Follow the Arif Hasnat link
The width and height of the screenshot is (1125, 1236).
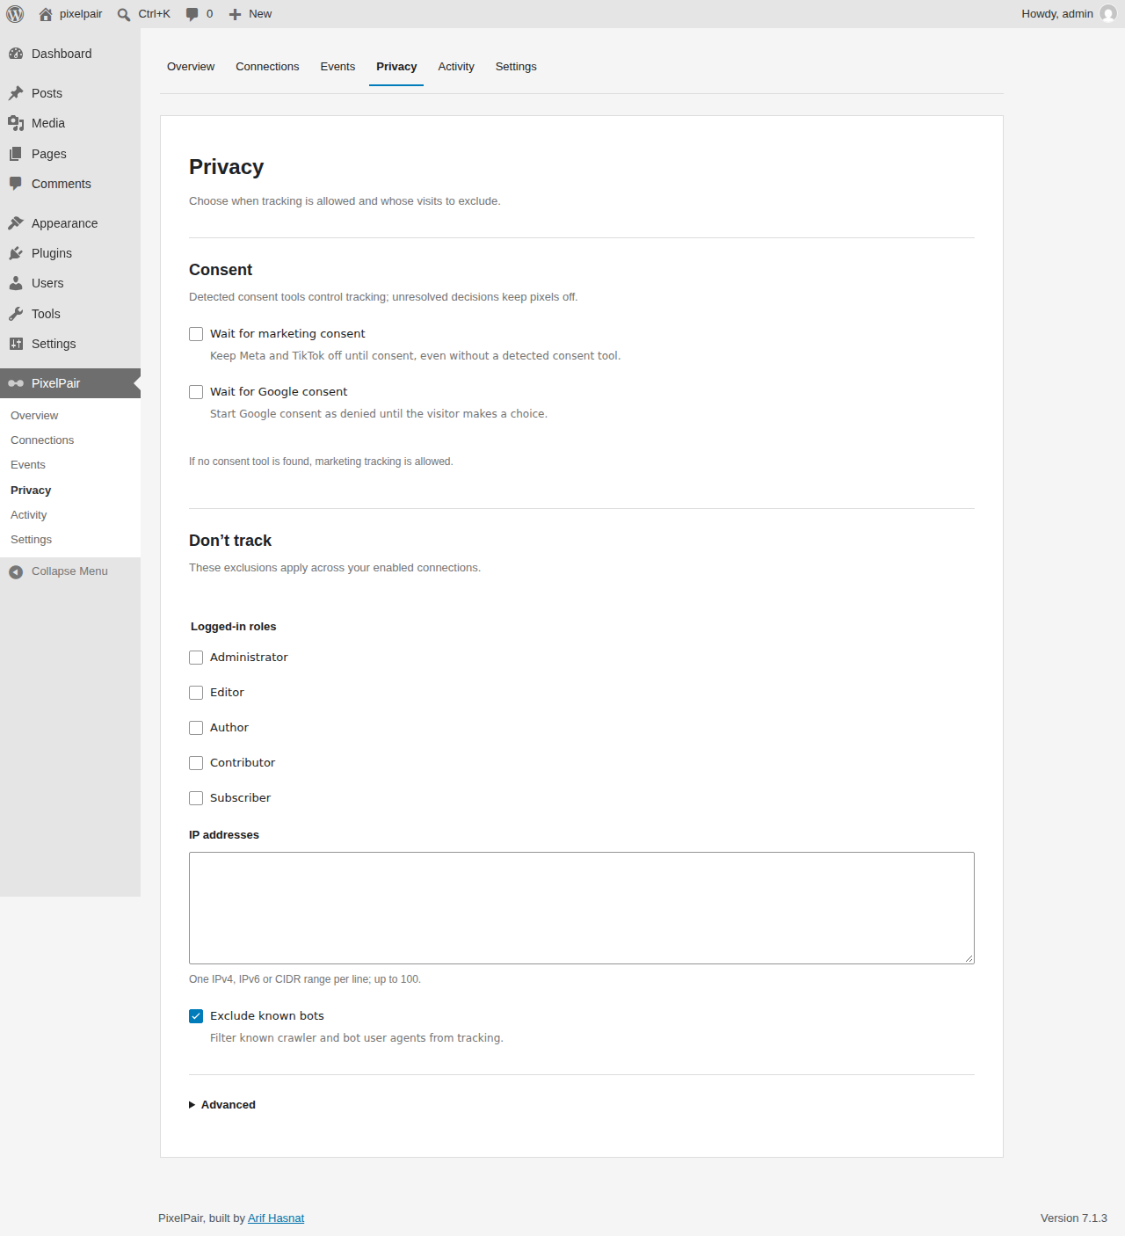point(276,1218)
